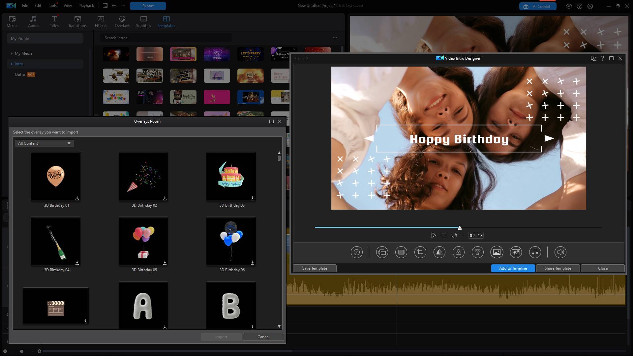Open the All Content dropdown
633x356 pixels.
(x=44, y=143)
